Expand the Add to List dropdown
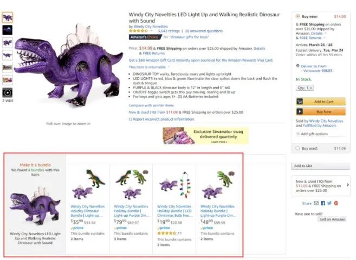Viewport: 356px width, 260px height. tap(321, 166)
